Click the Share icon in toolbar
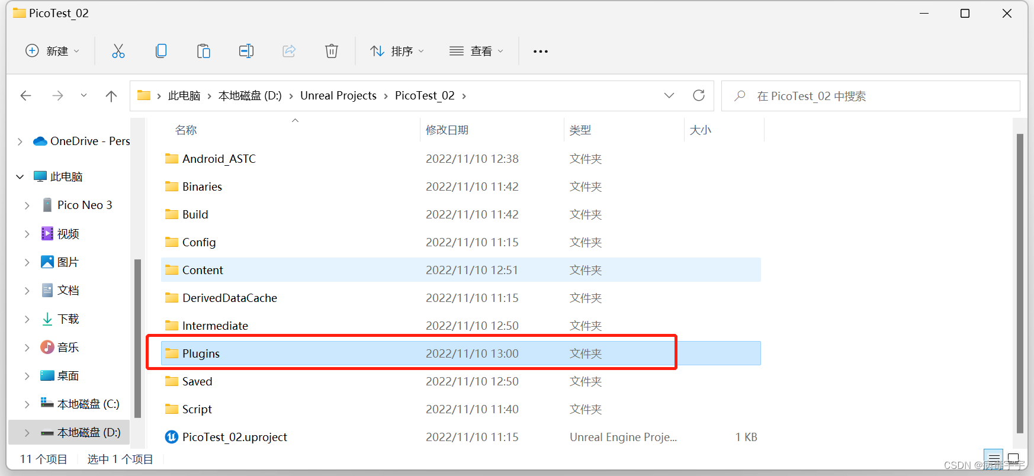 (289, 51)
